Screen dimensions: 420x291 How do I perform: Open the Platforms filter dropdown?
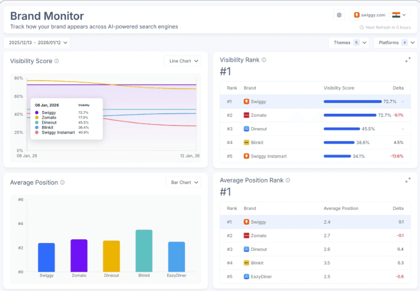tap(395, 43)
